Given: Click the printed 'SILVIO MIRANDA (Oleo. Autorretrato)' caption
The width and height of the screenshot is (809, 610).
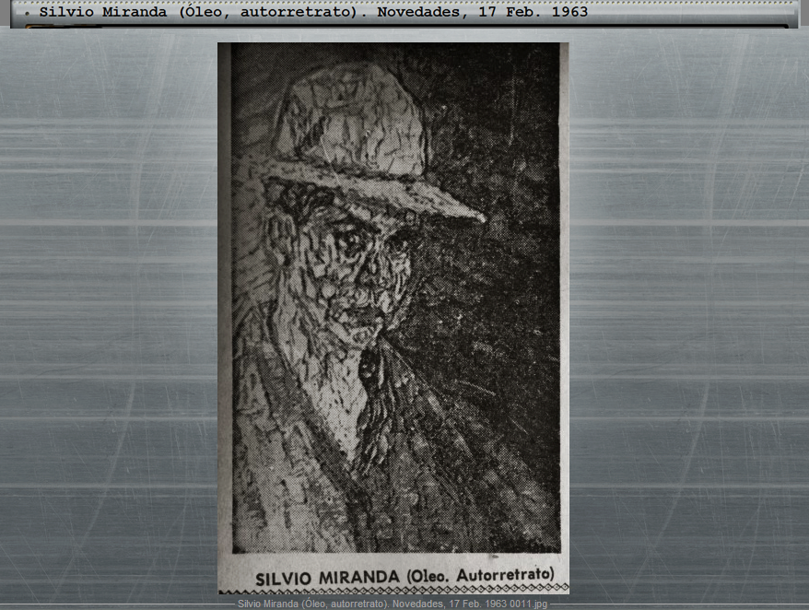Looking at the screenshot, I should [x=404, y=577].
